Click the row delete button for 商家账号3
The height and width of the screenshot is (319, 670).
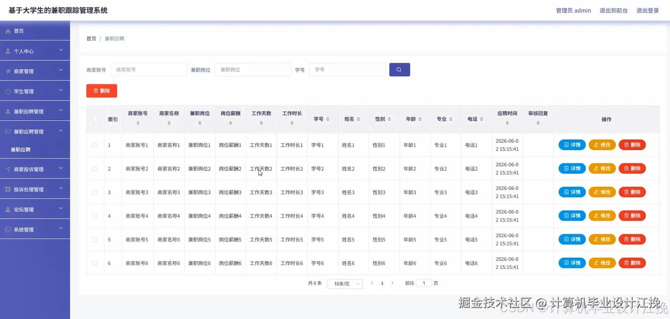632,192
